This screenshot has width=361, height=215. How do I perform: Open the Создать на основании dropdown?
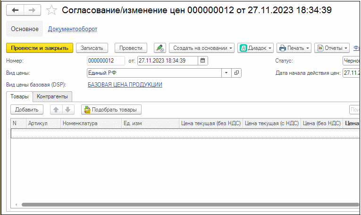pyautogui.click(x=202, y=48)
